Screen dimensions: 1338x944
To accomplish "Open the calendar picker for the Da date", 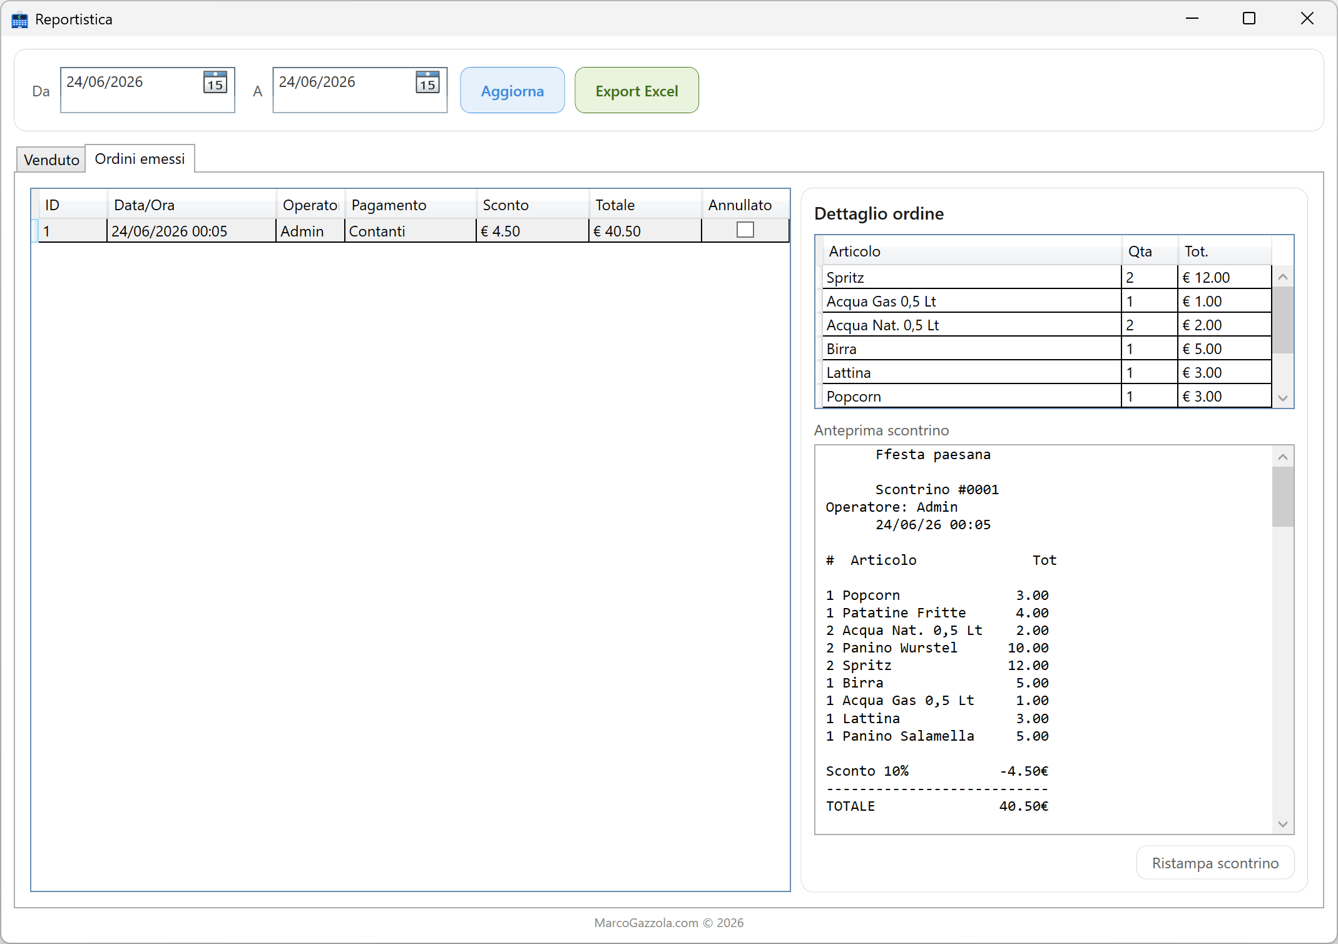I will click(215, 82).
